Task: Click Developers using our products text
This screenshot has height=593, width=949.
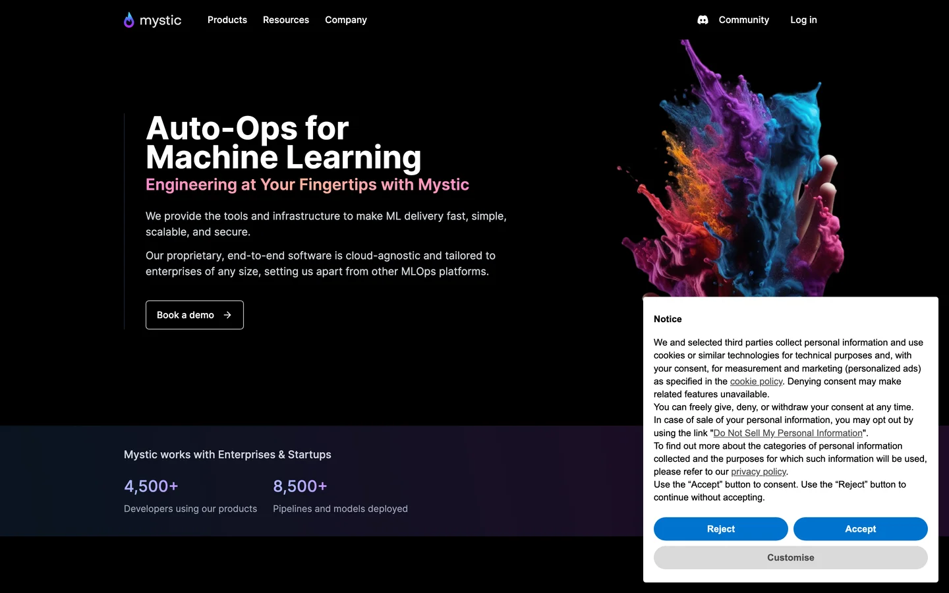Action: (x=190, y=509)
